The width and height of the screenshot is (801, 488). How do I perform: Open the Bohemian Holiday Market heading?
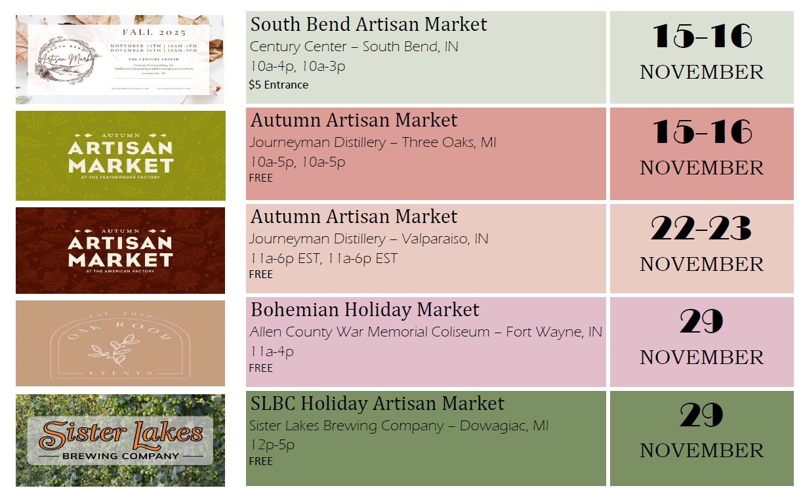coord(365,310)
